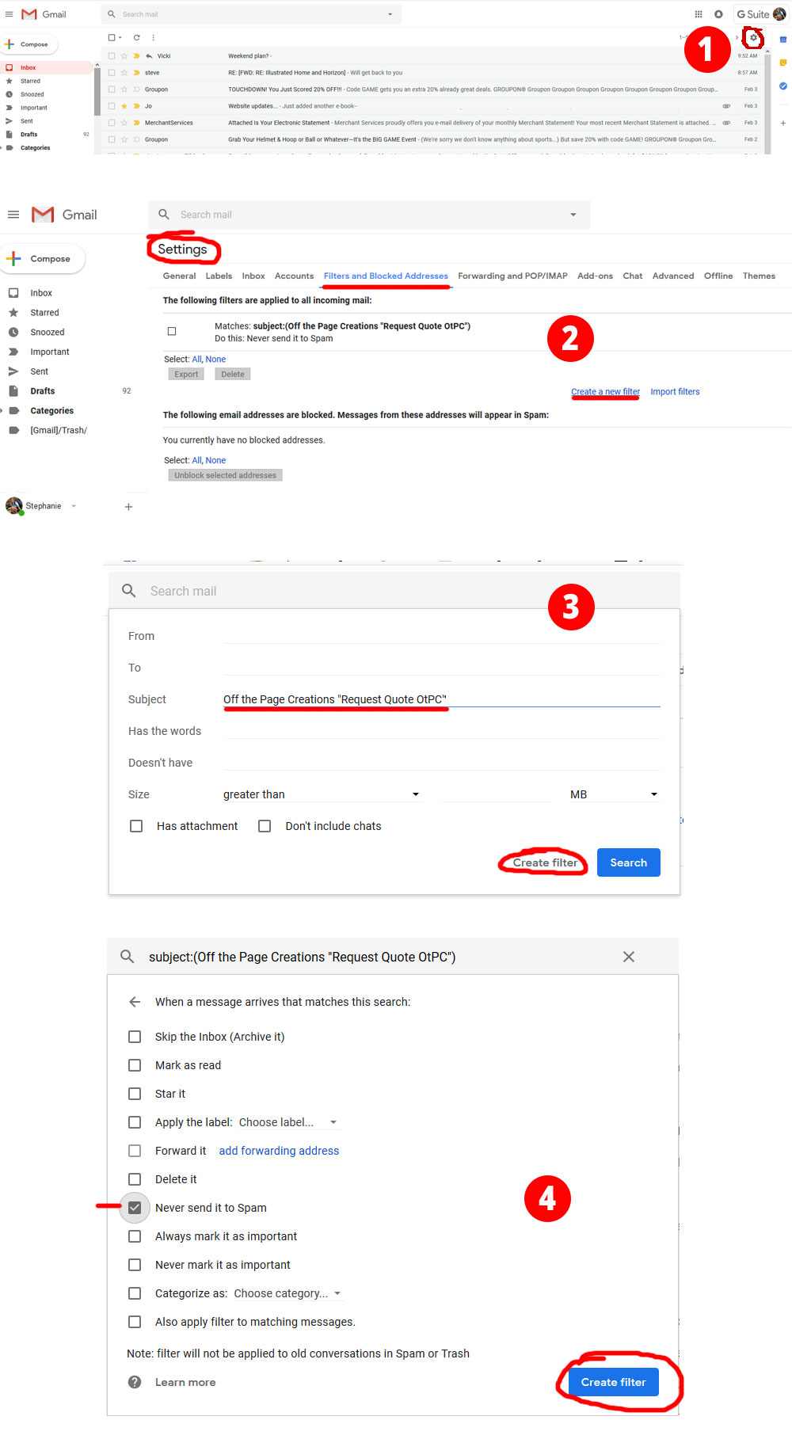Click the magnifier beside the subject:(Off the Page...) query
The height and width of the screenshot is (1443, 792).
(x=127, y=957)
